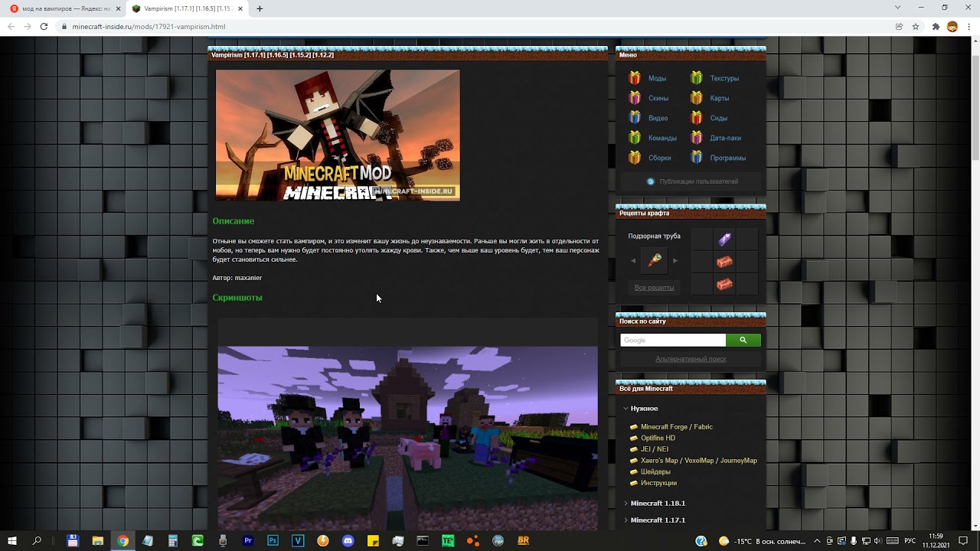Open the taskbar weather widget

[x=762, y=541]
